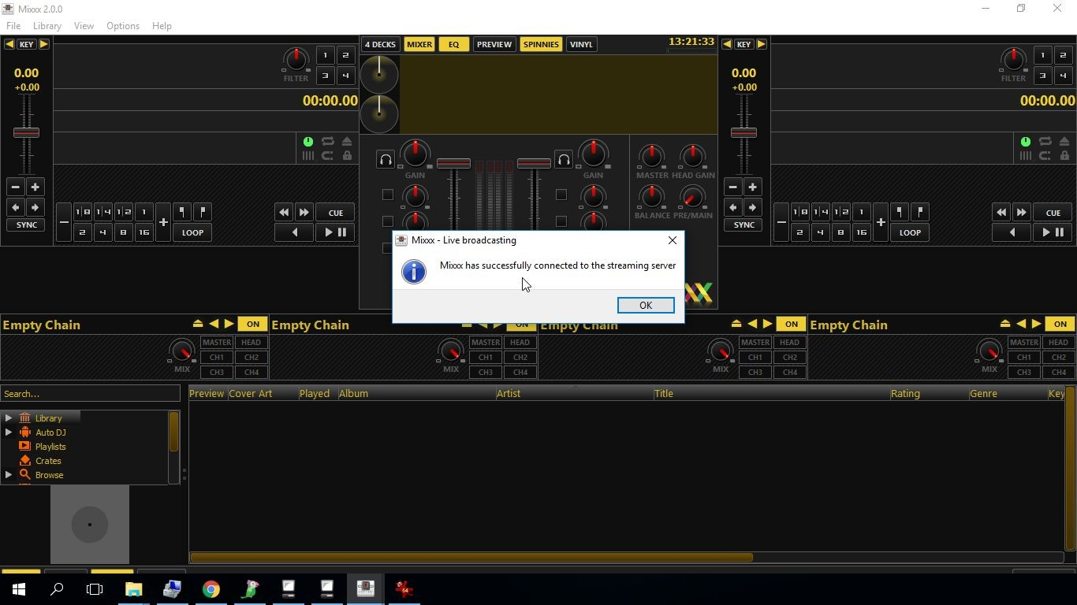Viewport: 1077px width, 605px height.
Task: Open the Library menu
Action: click(47, 26)
